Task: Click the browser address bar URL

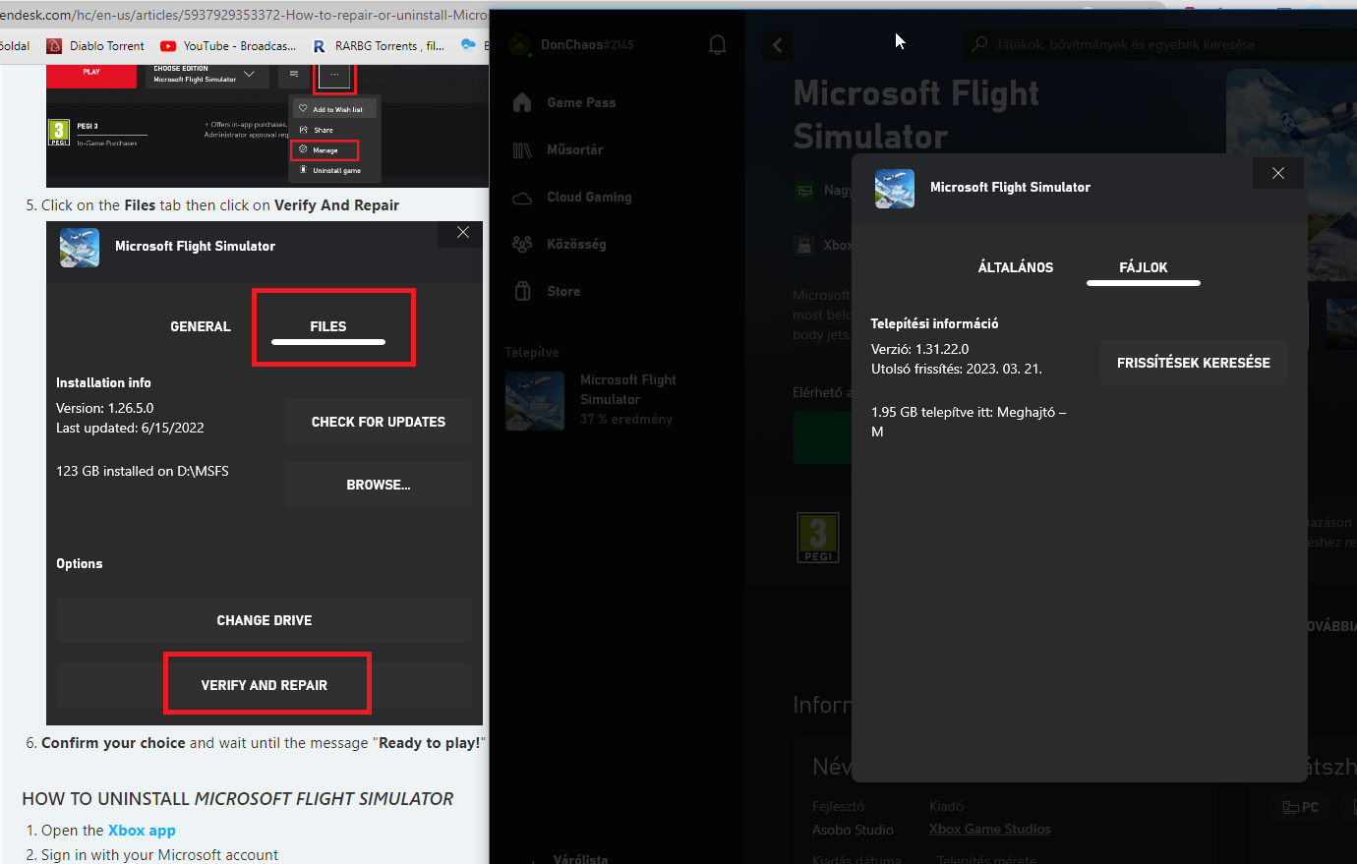Action: pos(244,15)
